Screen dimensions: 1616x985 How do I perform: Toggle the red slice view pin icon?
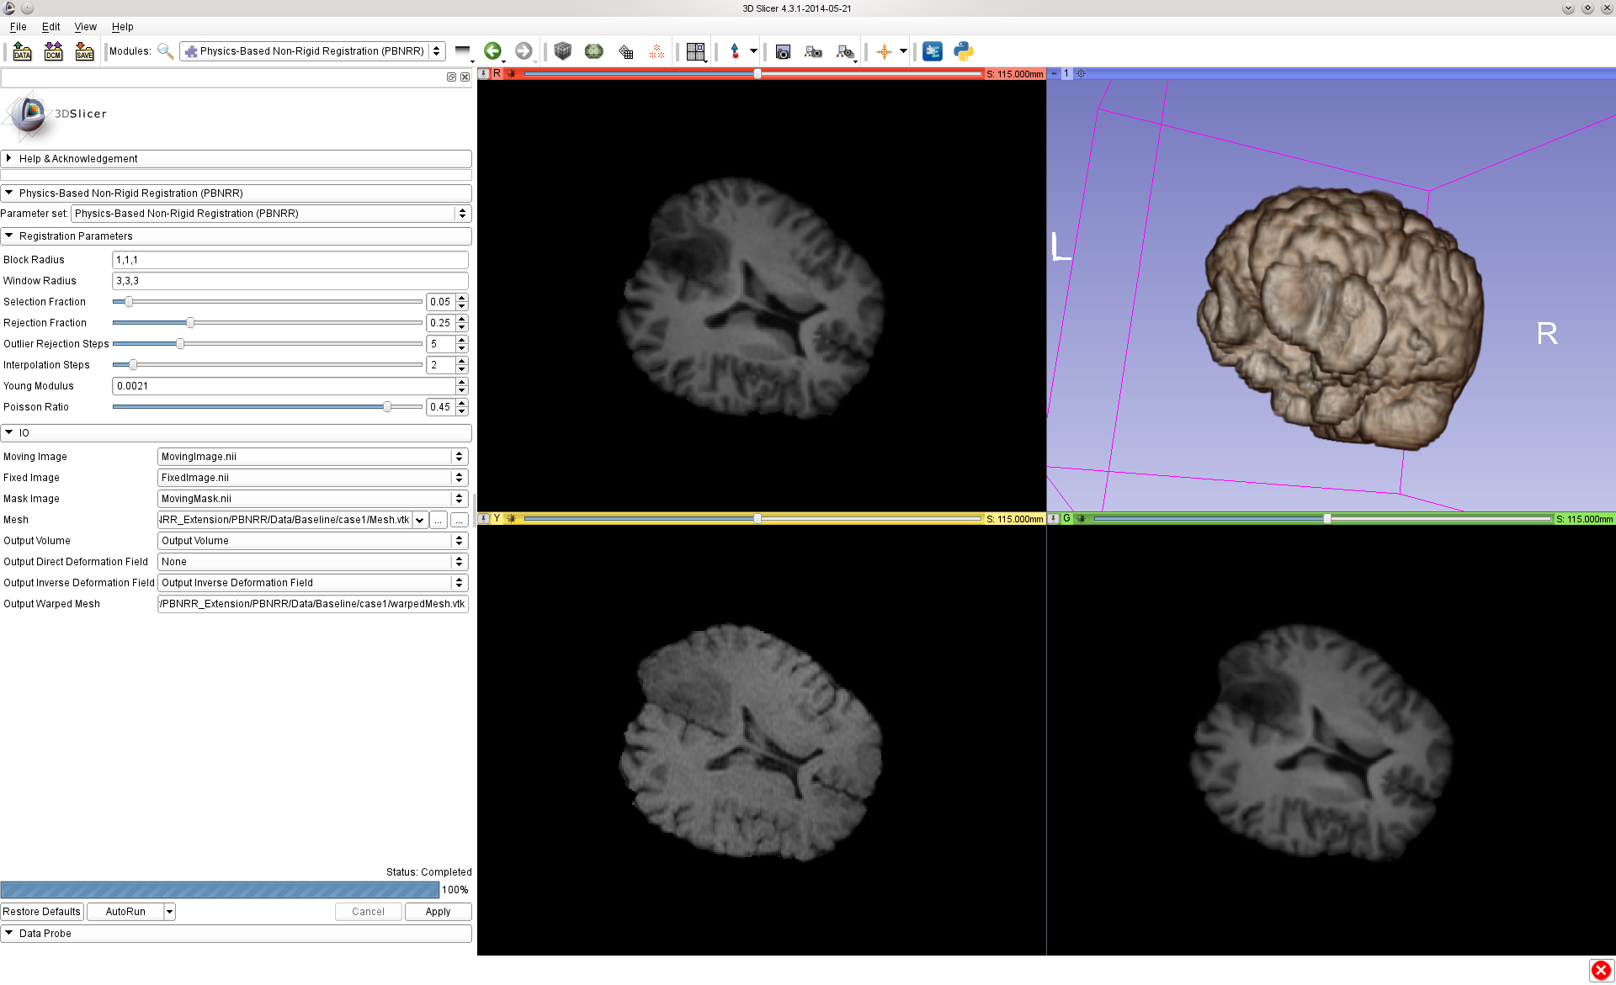click(x=484, y=74)
